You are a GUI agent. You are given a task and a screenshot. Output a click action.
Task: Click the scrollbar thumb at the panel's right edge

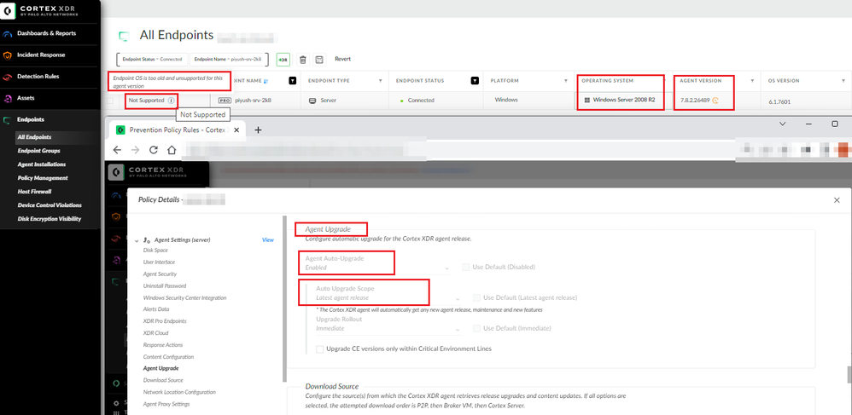tap(848, 375)
